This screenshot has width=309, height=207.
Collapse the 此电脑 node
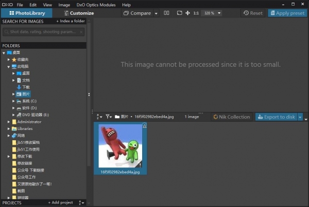(8, 67)
